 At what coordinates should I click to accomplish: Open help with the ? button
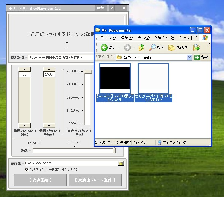112,8
